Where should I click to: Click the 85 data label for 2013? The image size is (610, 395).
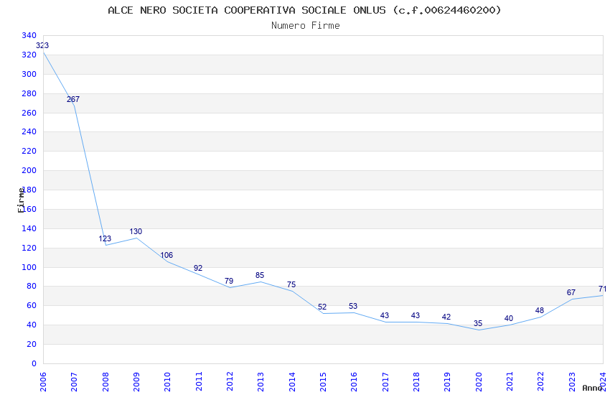pos(260,276)
